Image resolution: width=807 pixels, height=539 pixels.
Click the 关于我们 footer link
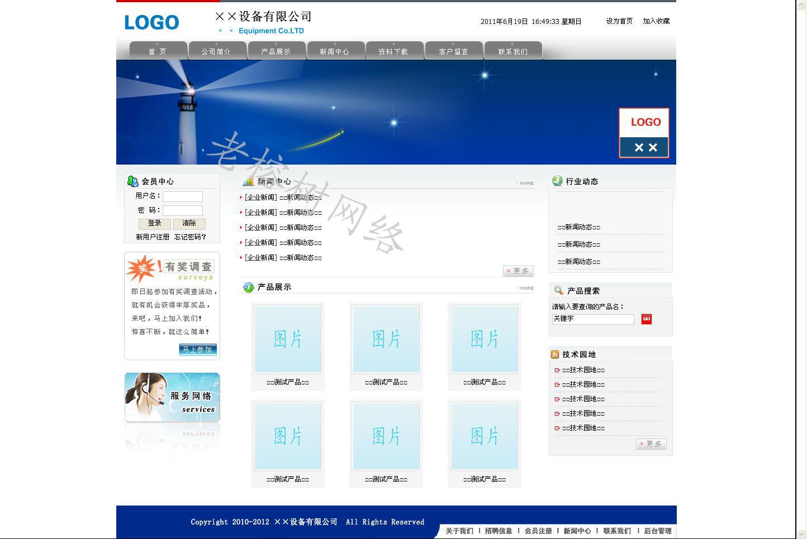tap(459, 531)
